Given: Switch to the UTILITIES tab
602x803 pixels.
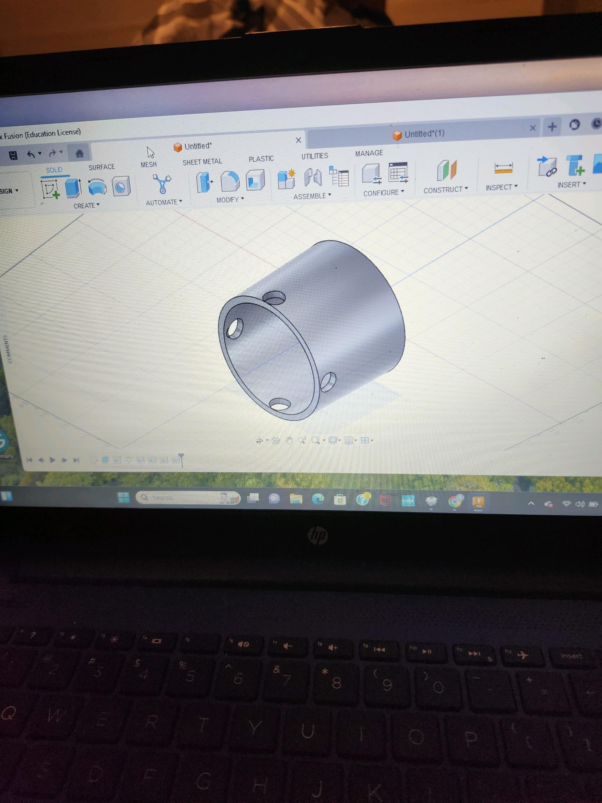Looking at the screenshot, I should (x=314, y=156).
